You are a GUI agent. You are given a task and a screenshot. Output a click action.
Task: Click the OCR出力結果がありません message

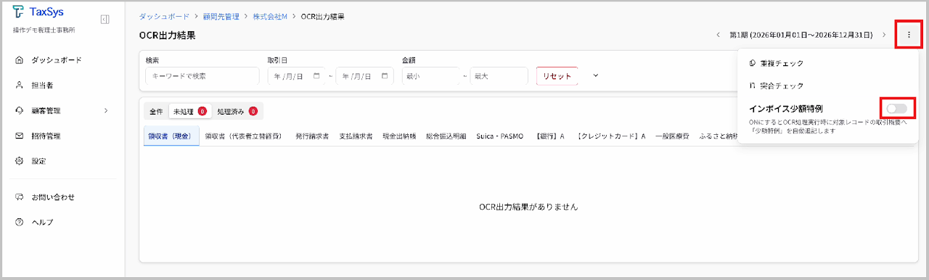(x=528, y=207)
